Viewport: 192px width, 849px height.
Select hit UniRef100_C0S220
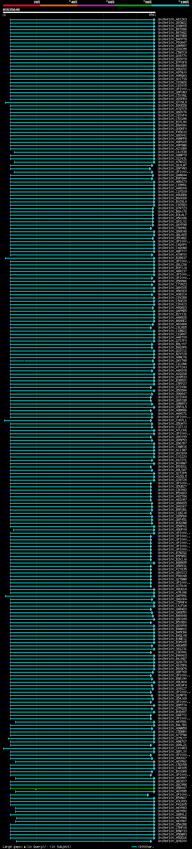(172, 457)
